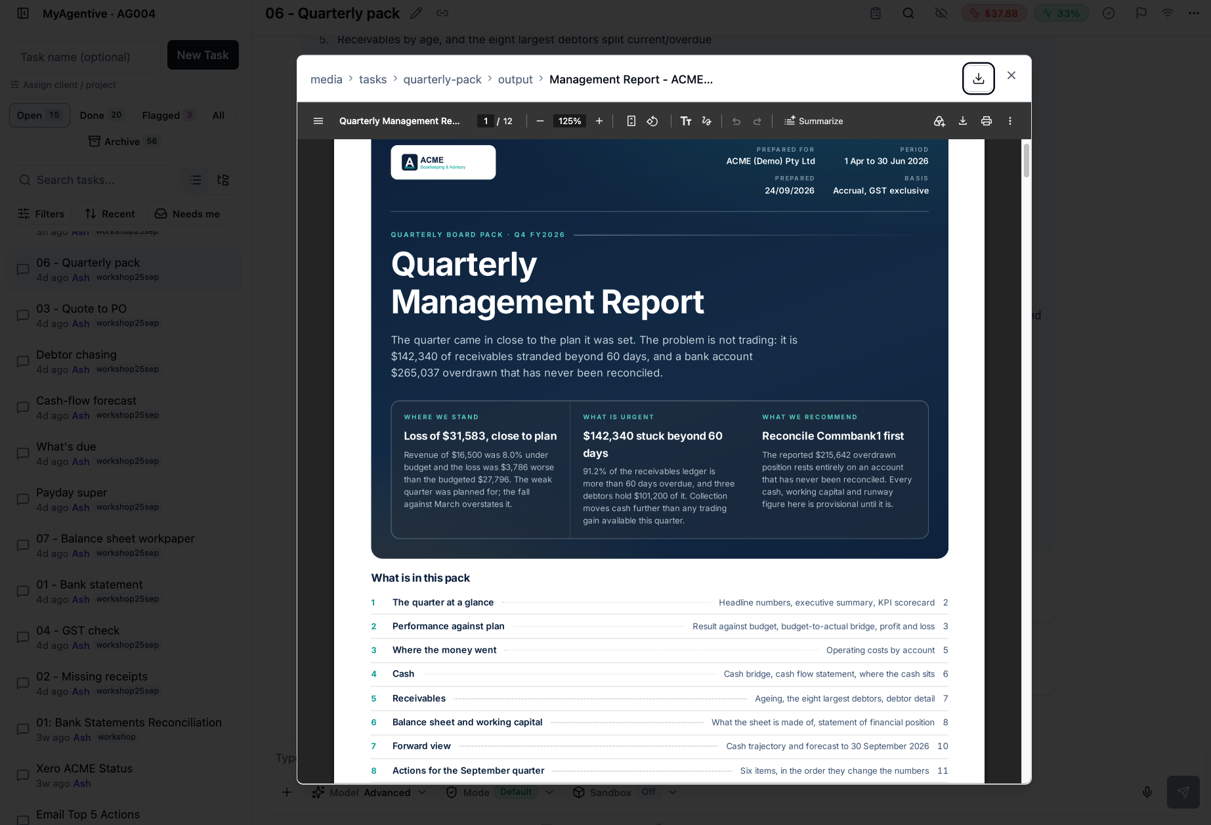Zoom out the PDF with minus
This screenshot has height=825, width=1211.
[540, 121]
